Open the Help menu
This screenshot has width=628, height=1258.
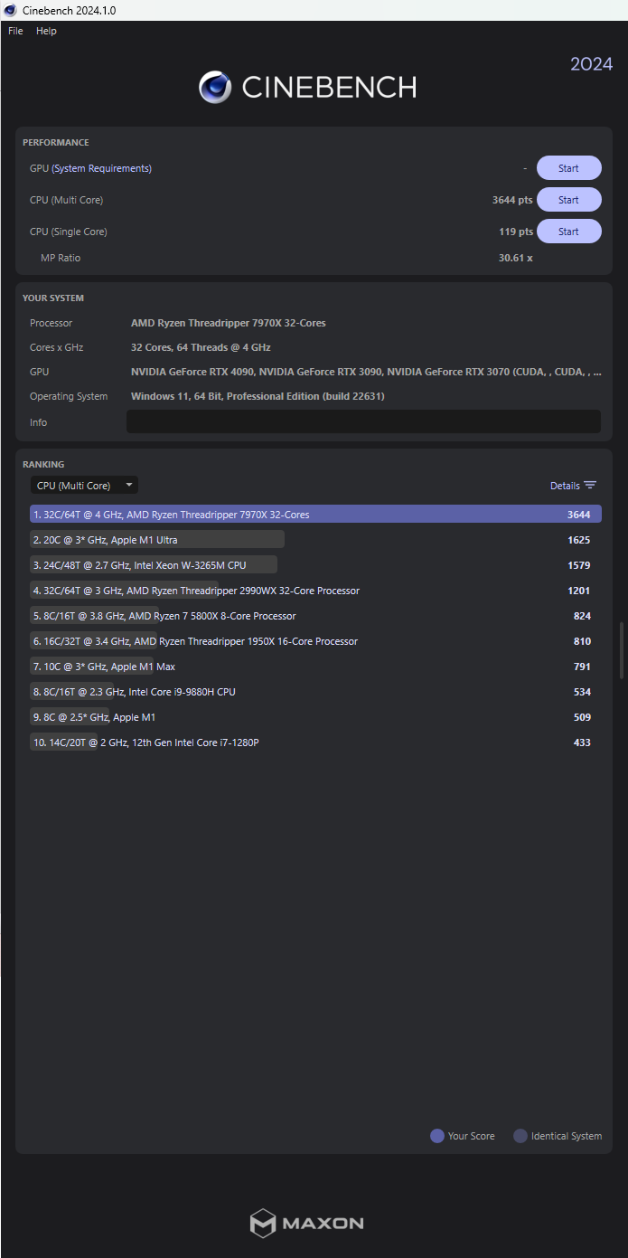[x=46, y=31]
